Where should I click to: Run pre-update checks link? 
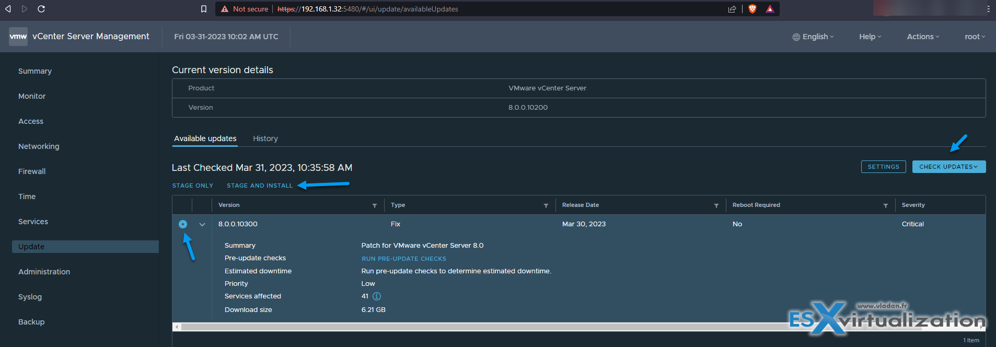[x=404, y=259]
